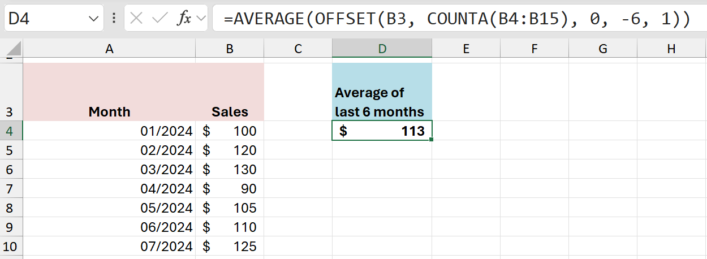Click sales value 125 cell
This screenshot has width=707, height=259.
coord(230,246)
